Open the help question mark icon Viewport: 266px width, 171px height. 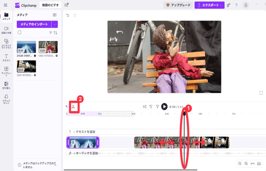[x=236, y=5]
